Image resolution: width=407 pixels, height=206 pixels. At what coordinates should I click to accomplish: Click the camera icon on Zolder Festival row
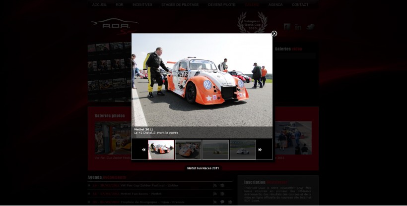[x=222, y=186]
